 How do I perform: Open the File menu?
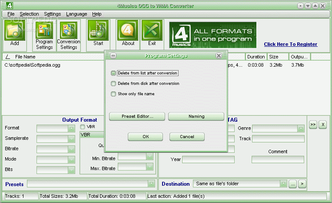pos(11,14)
